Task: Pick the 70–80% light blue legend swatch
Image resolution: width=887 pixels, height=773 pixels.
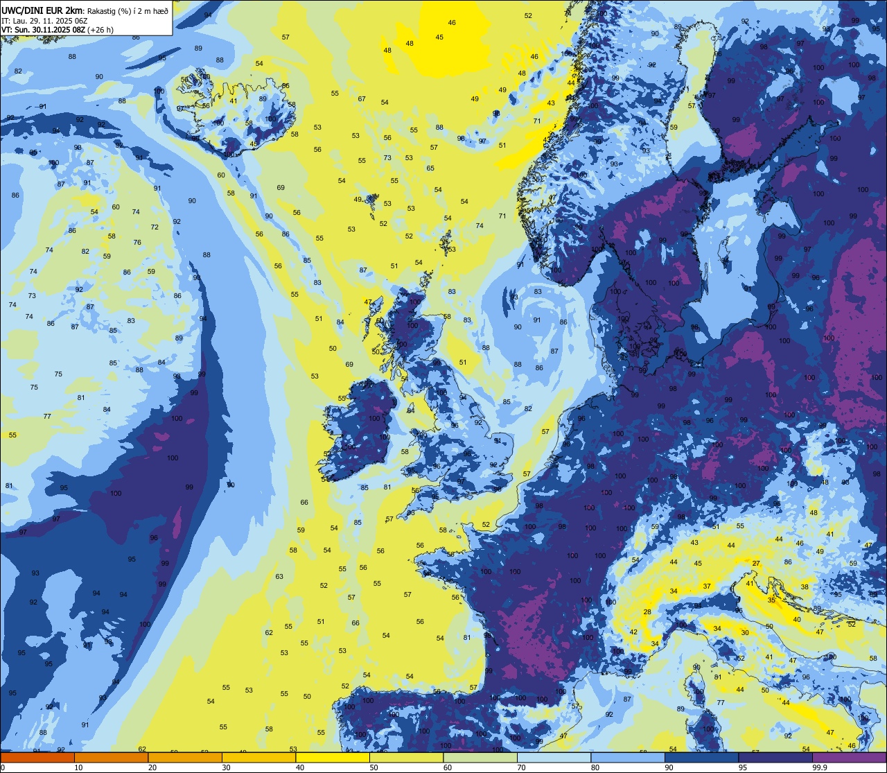Action: tap(554, 757)
